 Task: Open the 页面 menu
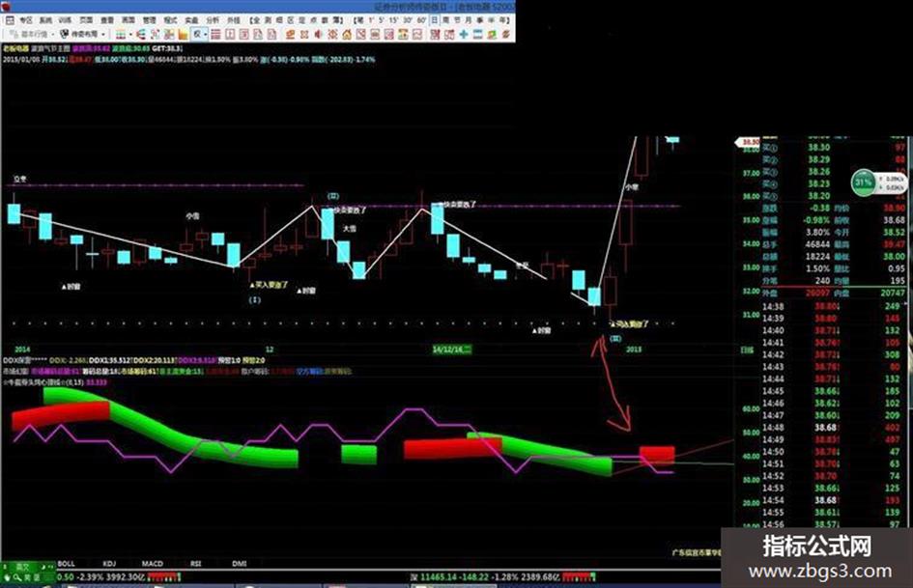tap(86, 20)
